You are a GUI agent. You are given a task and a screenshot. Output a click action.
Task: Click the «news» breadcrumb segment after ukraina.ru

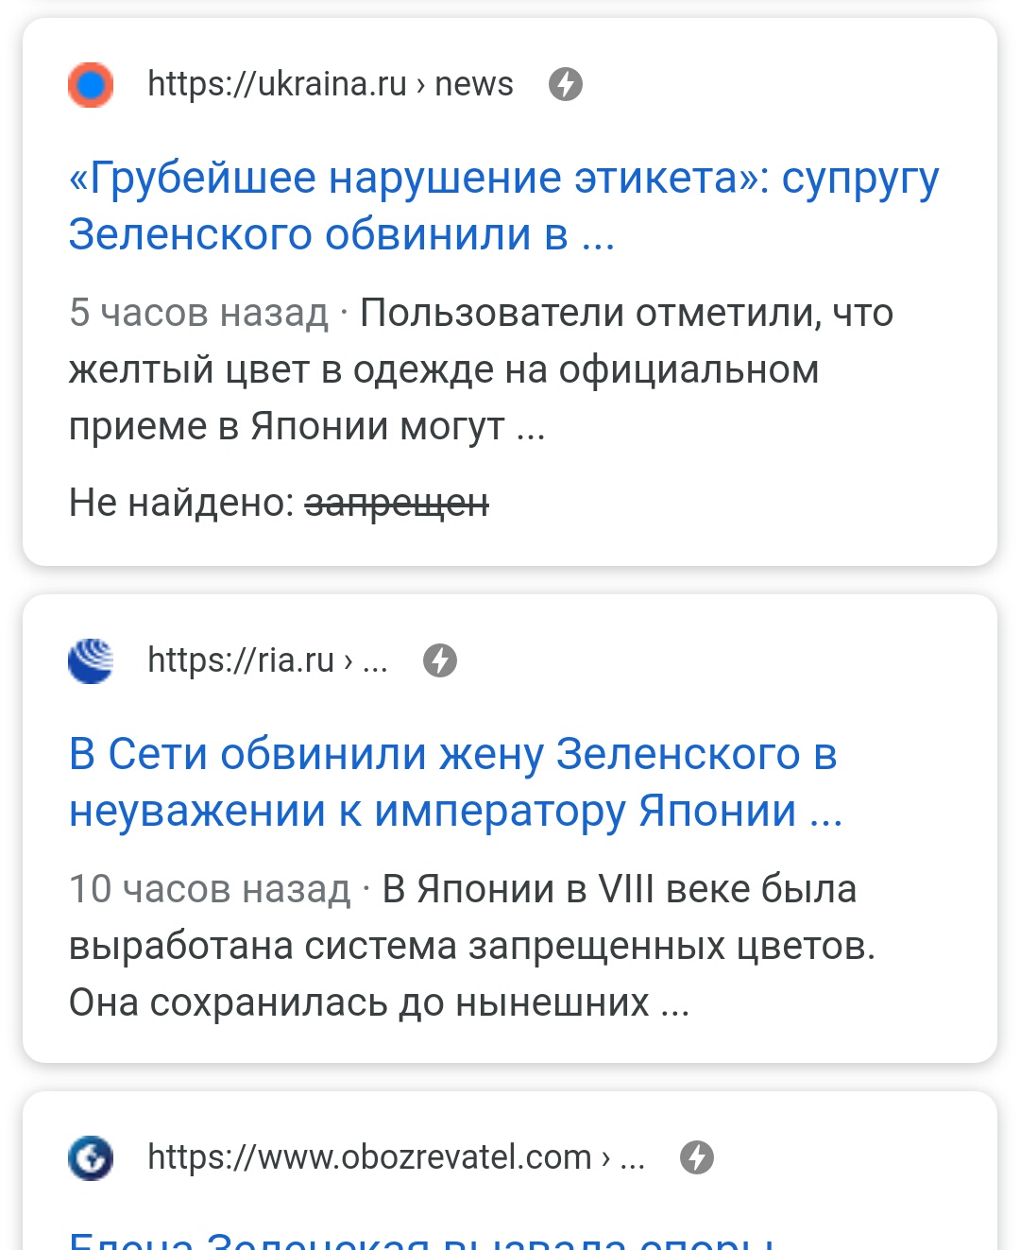click(x=474, y=84)
